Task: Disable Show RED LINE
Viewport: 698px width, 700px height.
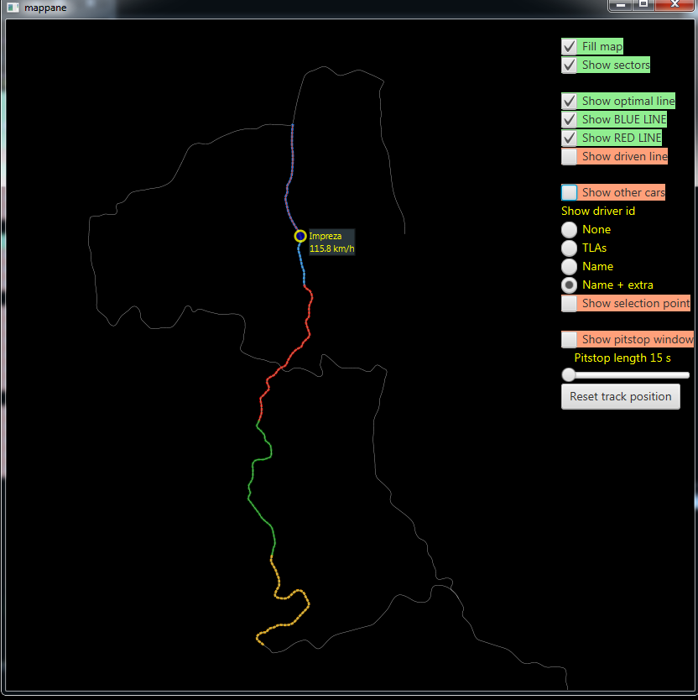Action: (x=569, y=138)
